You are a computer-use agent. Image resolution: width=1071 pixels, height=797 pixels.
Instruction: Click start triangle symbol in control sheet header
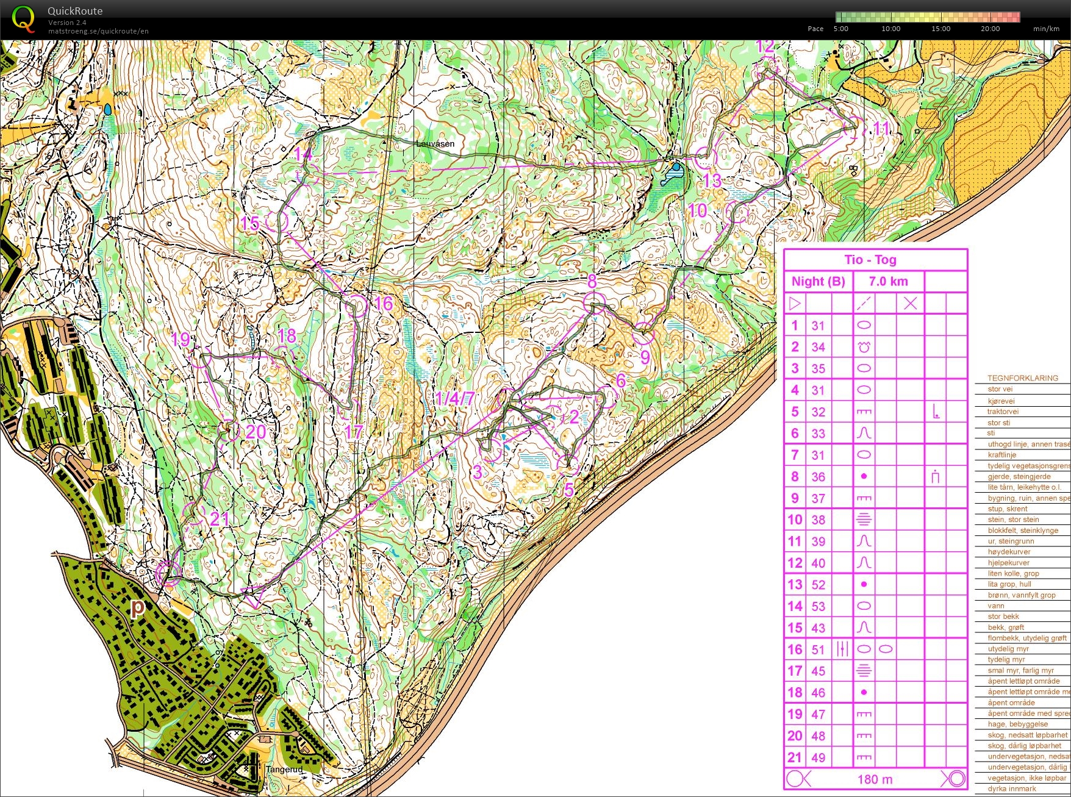click(795, 303)
